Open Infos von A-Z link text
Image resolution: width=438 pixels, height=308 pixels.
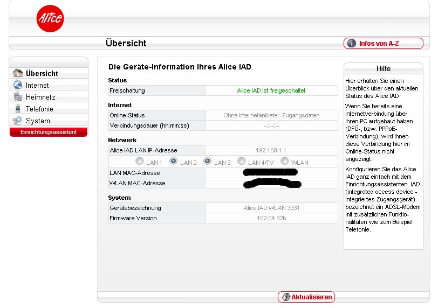pos(379,44)
